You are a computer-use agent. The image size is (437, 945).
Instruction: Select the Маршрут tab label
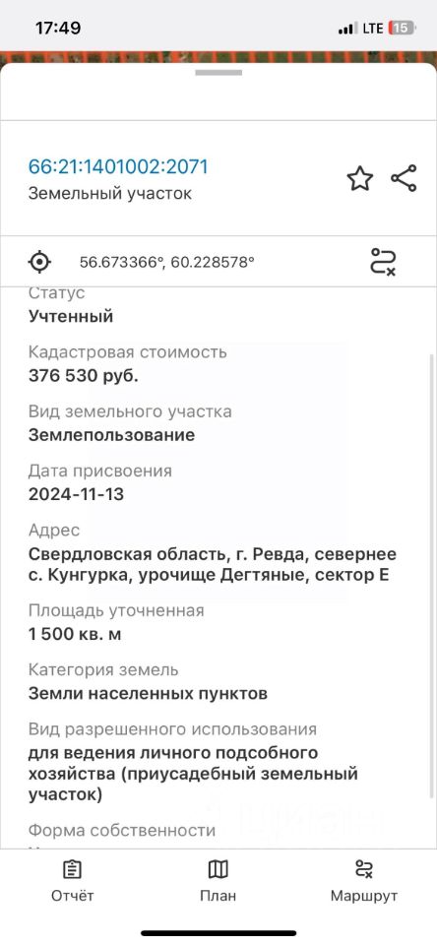364,896
